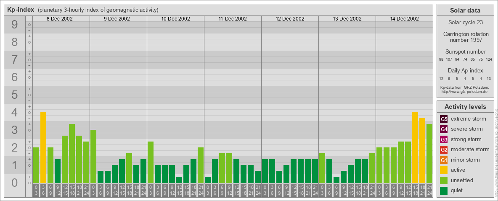Image resolution: width=498 pixels, height=201 pixels.
Task: Click the Kp scale number 2
Action: pyautogui.click(x=14, y=147)
